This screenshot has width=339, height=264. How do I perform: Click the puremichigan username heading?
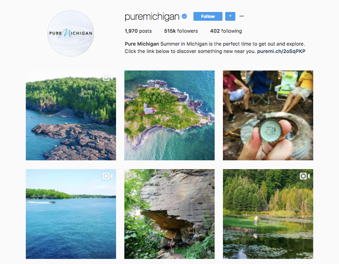tap(152, 17)
